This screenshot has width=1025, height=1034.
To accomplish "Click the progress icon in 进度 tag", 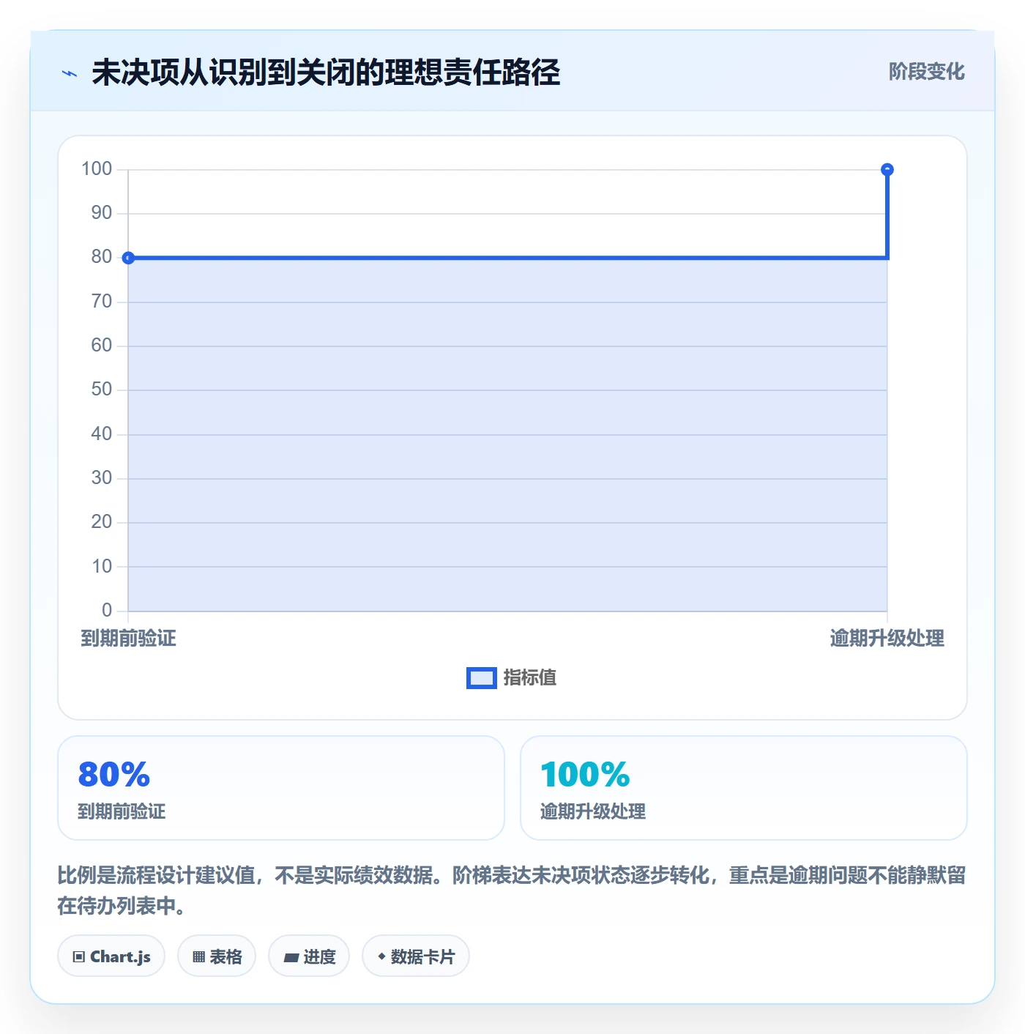I will [x=291, y=957].
